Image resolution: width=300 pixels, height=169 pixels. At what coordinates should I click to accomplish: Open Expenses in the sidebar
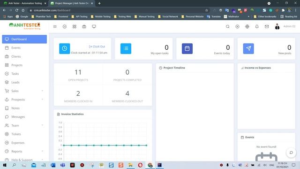coord(24,143)
